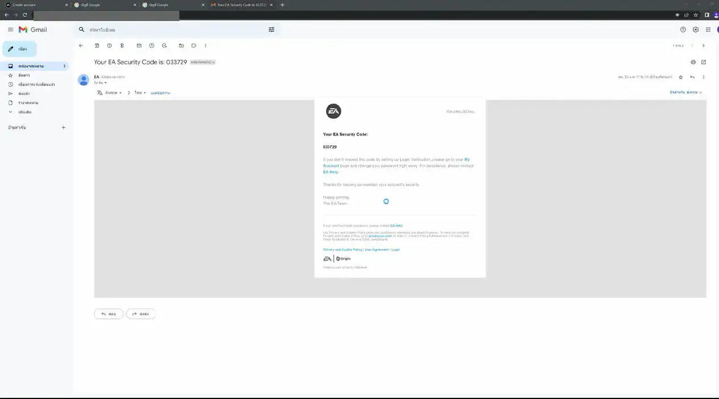Viewport: 719px width, 399px height.
Task: Click the EA logo in the email
Action: click(334, 111)
